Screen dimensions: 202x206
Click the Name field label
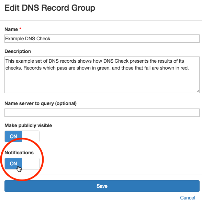[x=11, y=29]
